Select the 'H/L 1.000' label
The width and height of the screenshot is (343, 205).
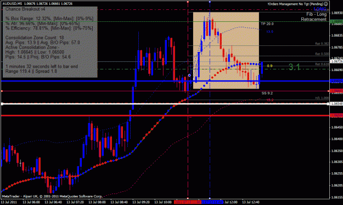pyautogui.click(x=322, y=98)
